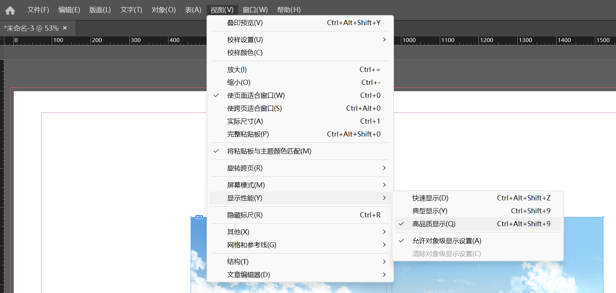Click the link badge on image frame
Screen dimensions: 616x293
pos(199,217)
